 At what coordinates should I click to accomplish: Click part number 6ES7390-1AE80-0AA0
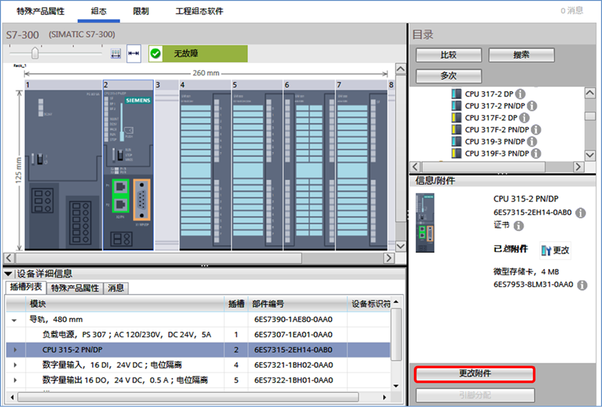tap(294, 319)
